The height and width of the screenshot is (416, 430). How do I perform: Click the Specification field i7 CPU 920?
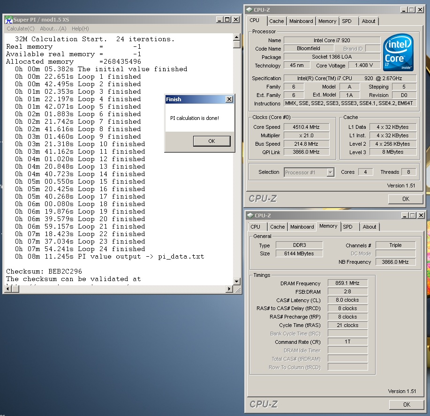click(x=350, y=78)
